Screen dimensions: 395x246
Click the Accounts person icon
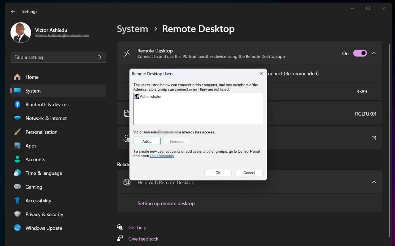point(17,159)
